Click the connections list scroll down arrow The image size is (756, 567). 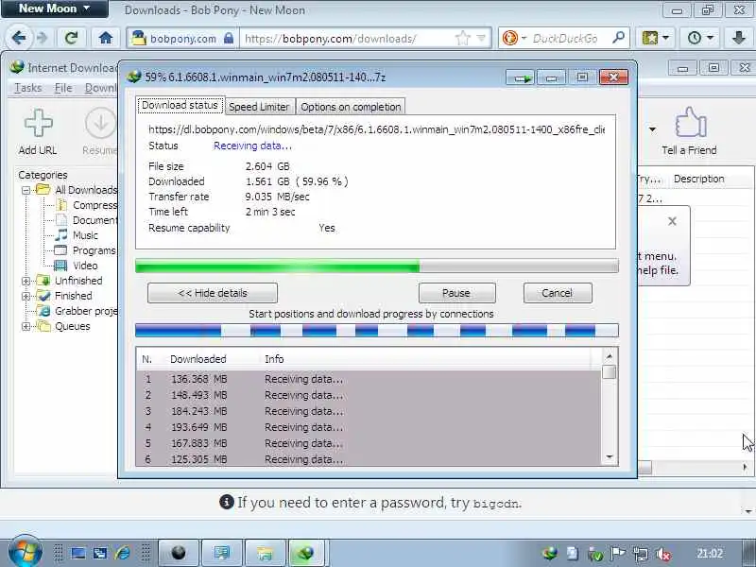point(610,456)
